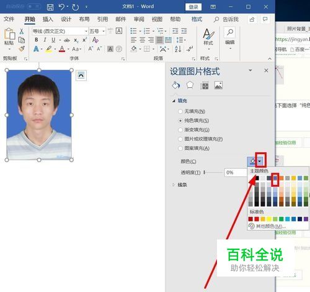The width and height of the screenshot is (310, 292).
Task: Click the Sort A-Z icon
Action: pos(178,49)
